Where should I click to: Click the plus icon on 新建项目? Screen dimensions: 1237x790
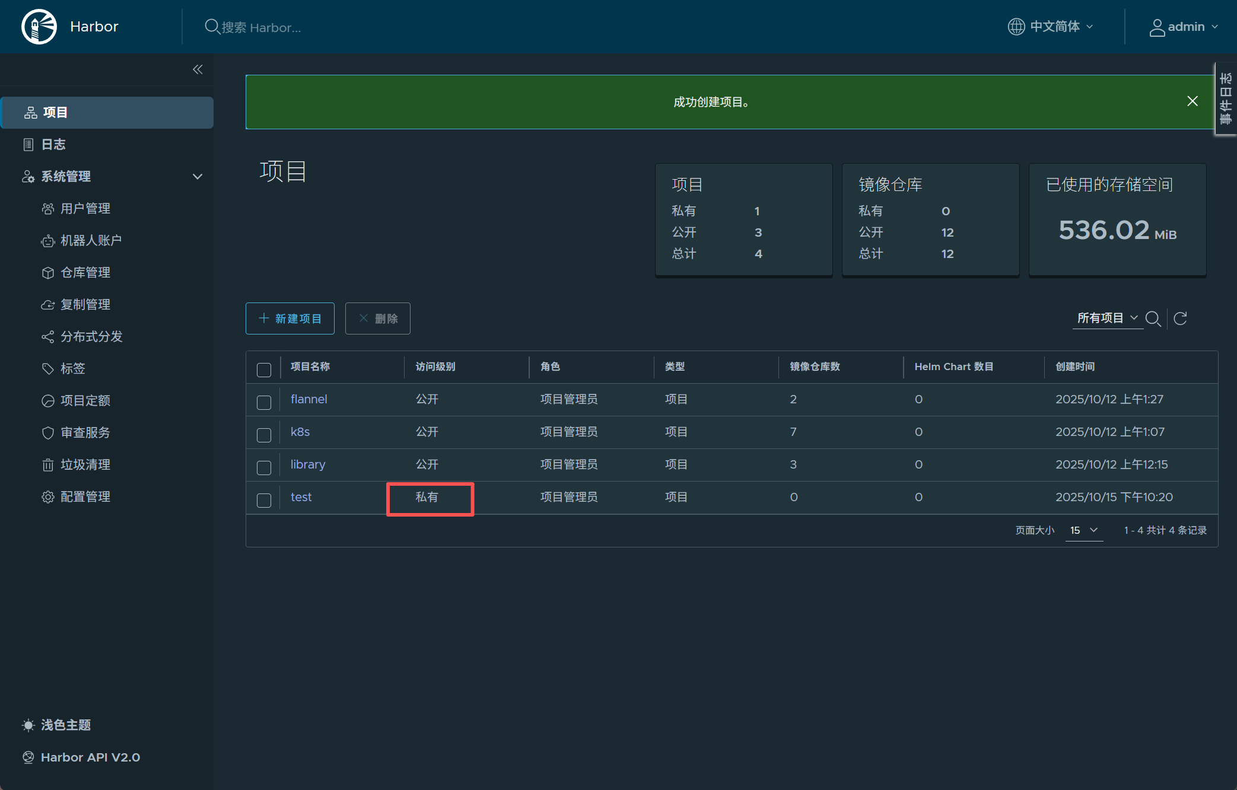click(x=264, y=318)
